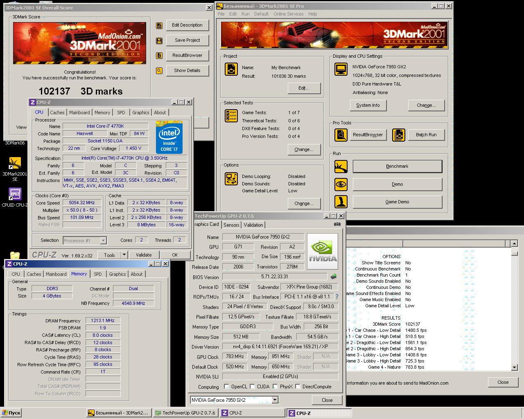The image size is (524, 419).
Task: Open Processor selection dropdown in CPU-Z
Action: coord(103,241)
